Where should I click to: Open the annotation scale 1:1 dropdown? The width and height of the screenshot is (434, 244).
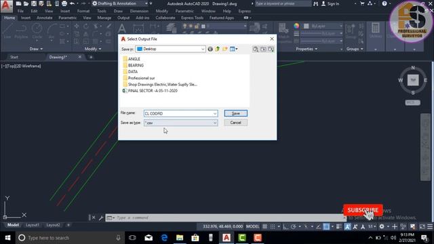372,226
